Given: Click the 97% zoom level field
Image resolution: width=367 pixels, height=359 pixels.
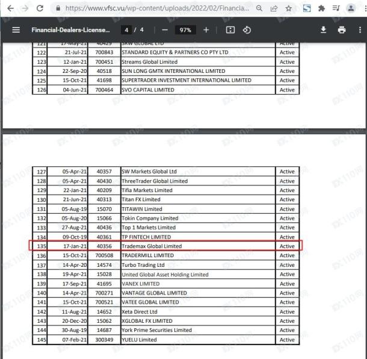Looking at the screenshot, I should click(185, 30).
